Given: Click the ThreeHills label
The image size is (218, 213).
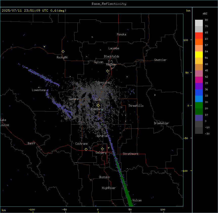Looking at the screenshot, I should point(136,106).
